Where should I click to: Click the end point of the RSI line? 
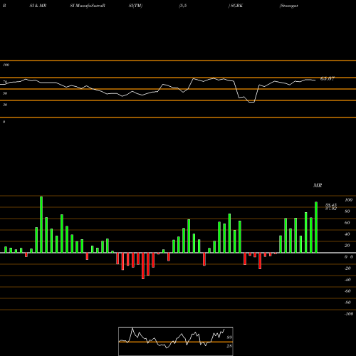315,80
